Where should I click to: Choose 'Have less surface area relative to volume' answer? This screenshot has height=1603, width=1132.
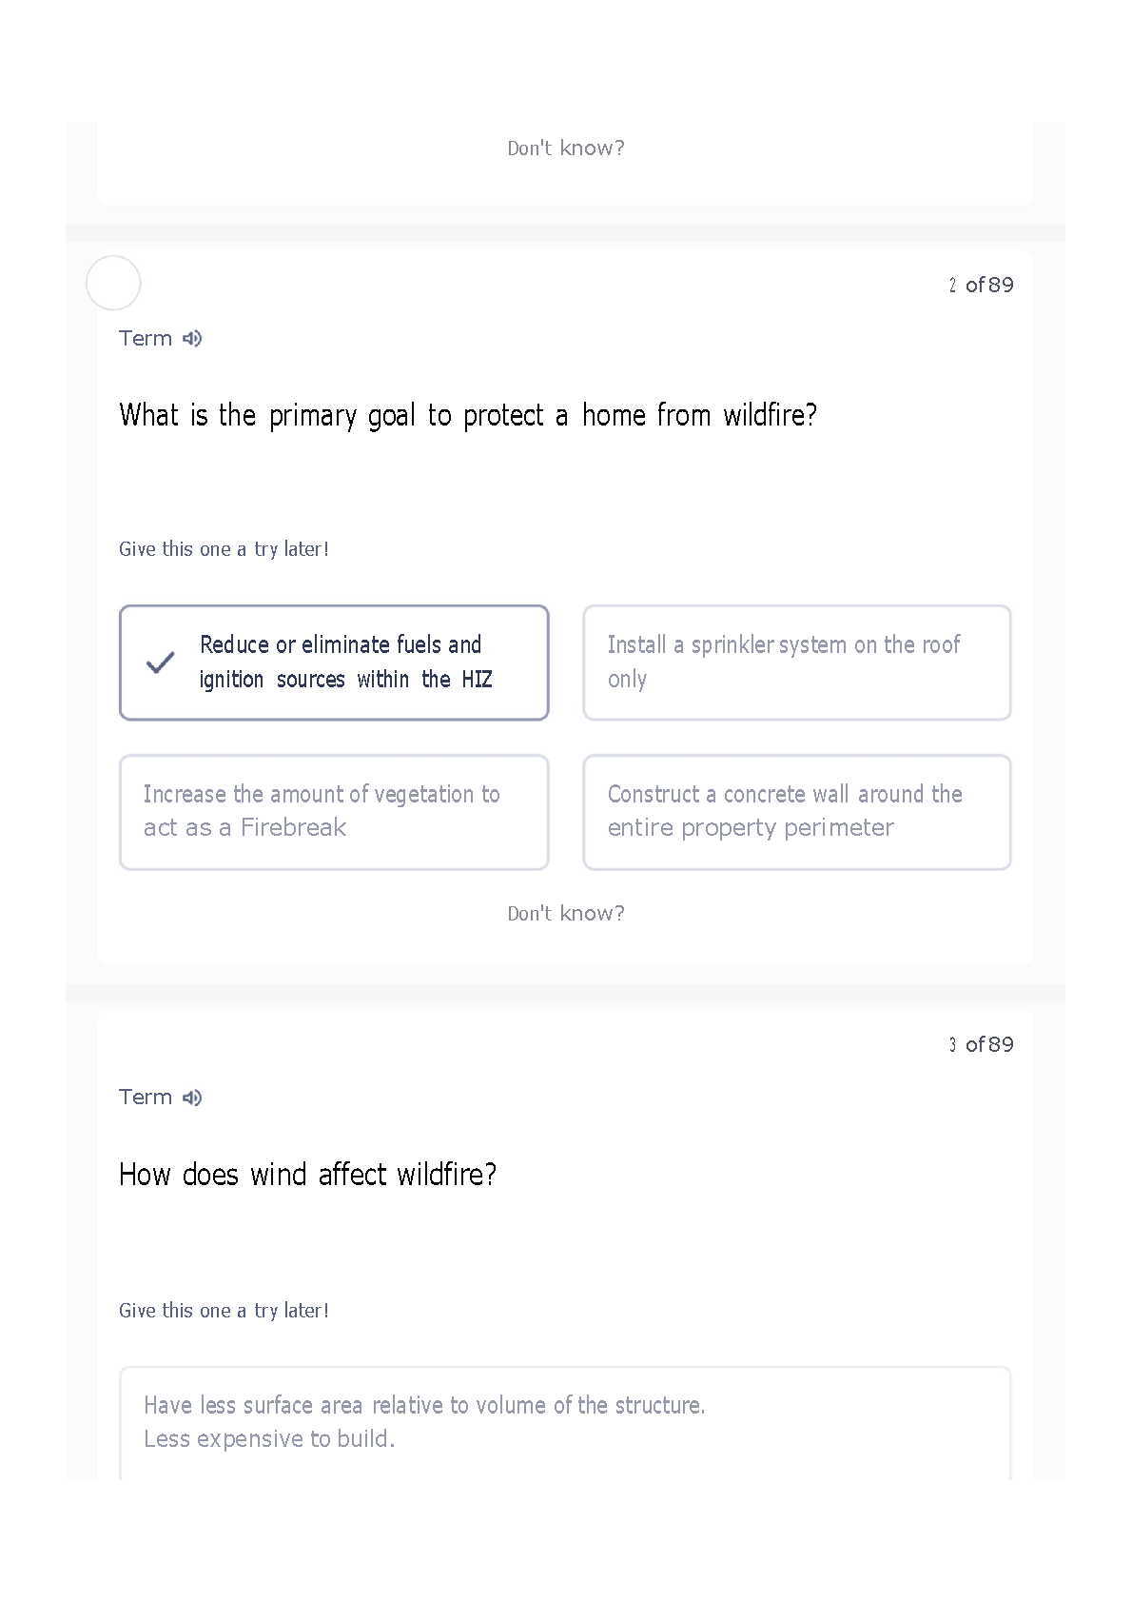pos(565,1422)
